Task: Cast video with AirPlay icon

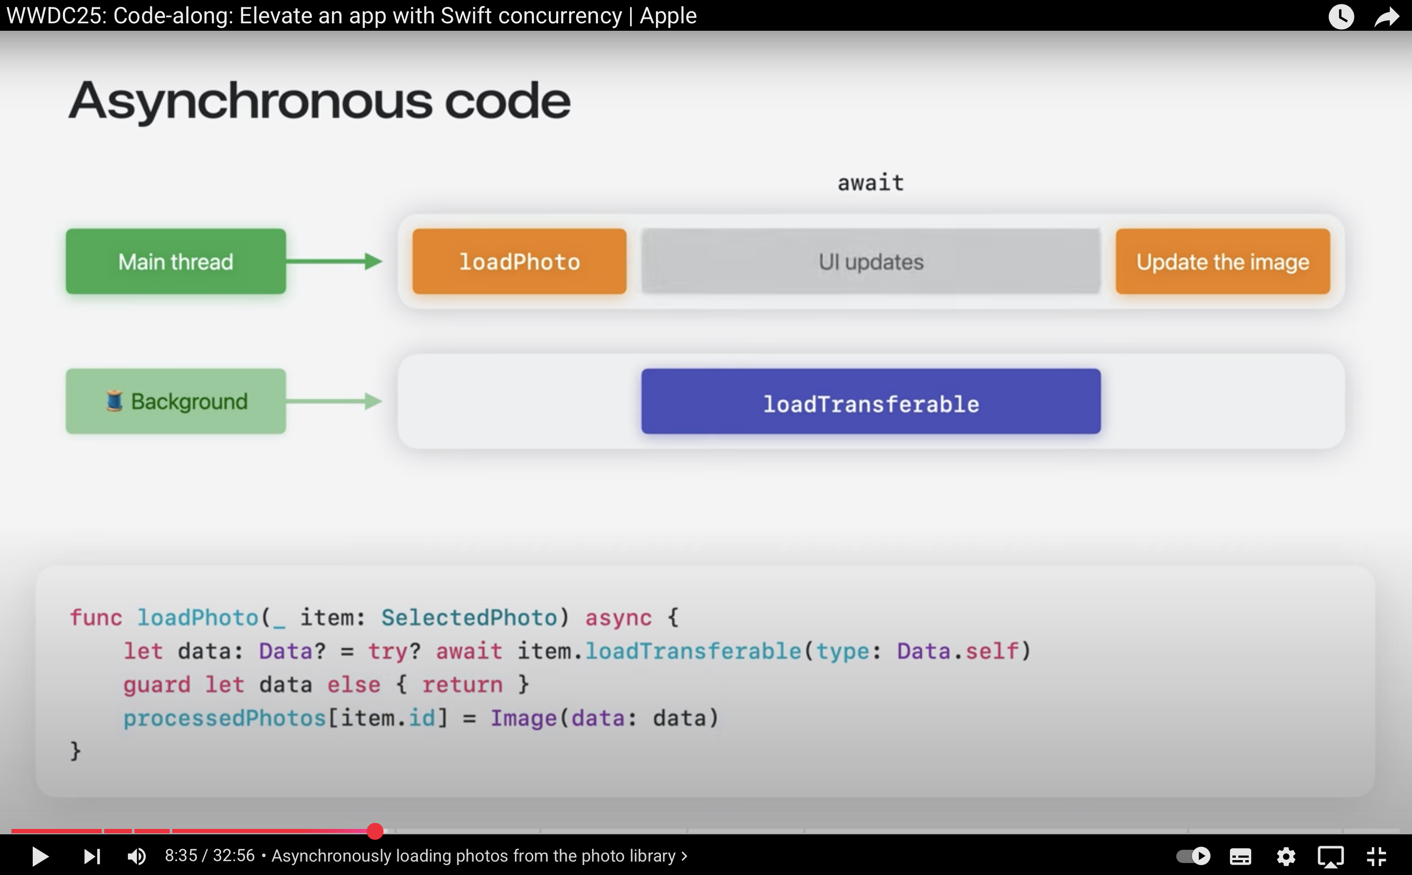Action: (x=1331, y=856)
